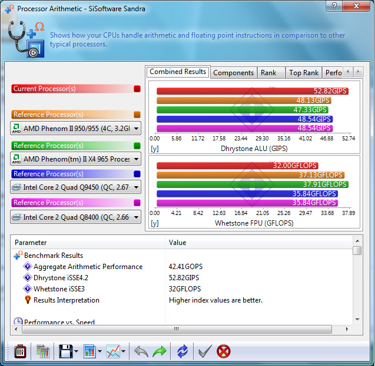Click the green 37.91GFLOPS bar
Image resolution: width=375 pixels, height=366 pixels.
(x=253, y=184)
